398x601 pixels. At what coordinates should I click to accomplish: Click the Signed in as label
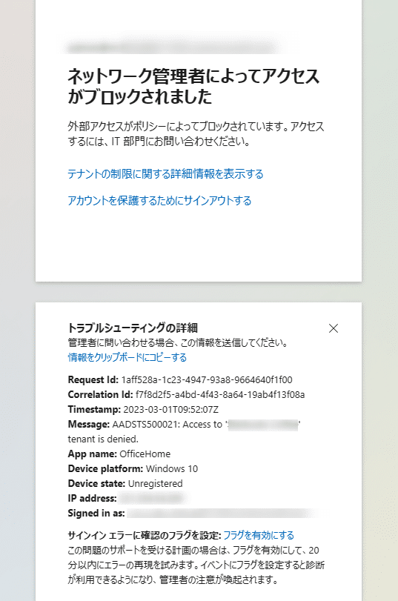(x=96, y=514)
